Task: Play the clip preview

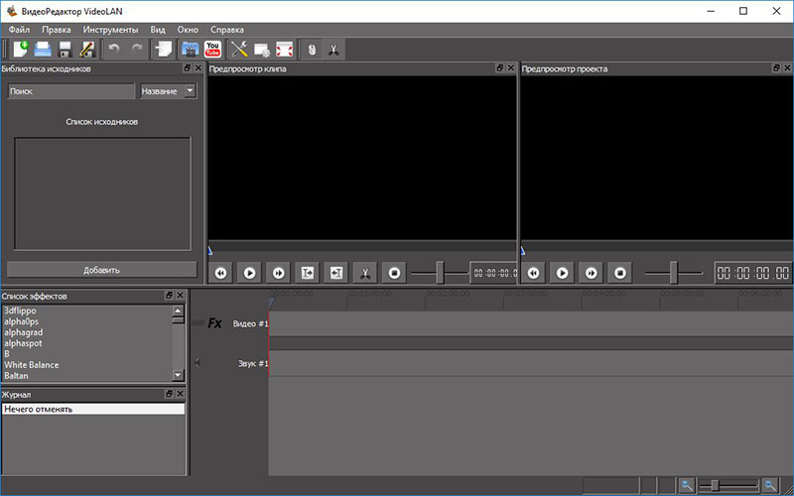Action: [x=249, y=273]
